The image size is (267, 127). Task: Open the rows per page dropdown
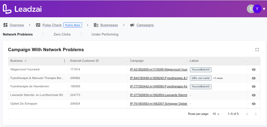pyautogui.click(x=216, y=114)
